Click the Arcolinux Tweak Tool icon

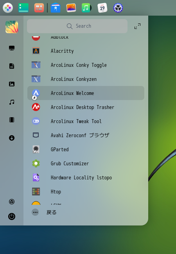36,121
